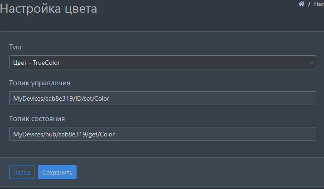Click the "Топик управления" label
Viewport: 324px width, 189px height.
[x=39, y=82]
